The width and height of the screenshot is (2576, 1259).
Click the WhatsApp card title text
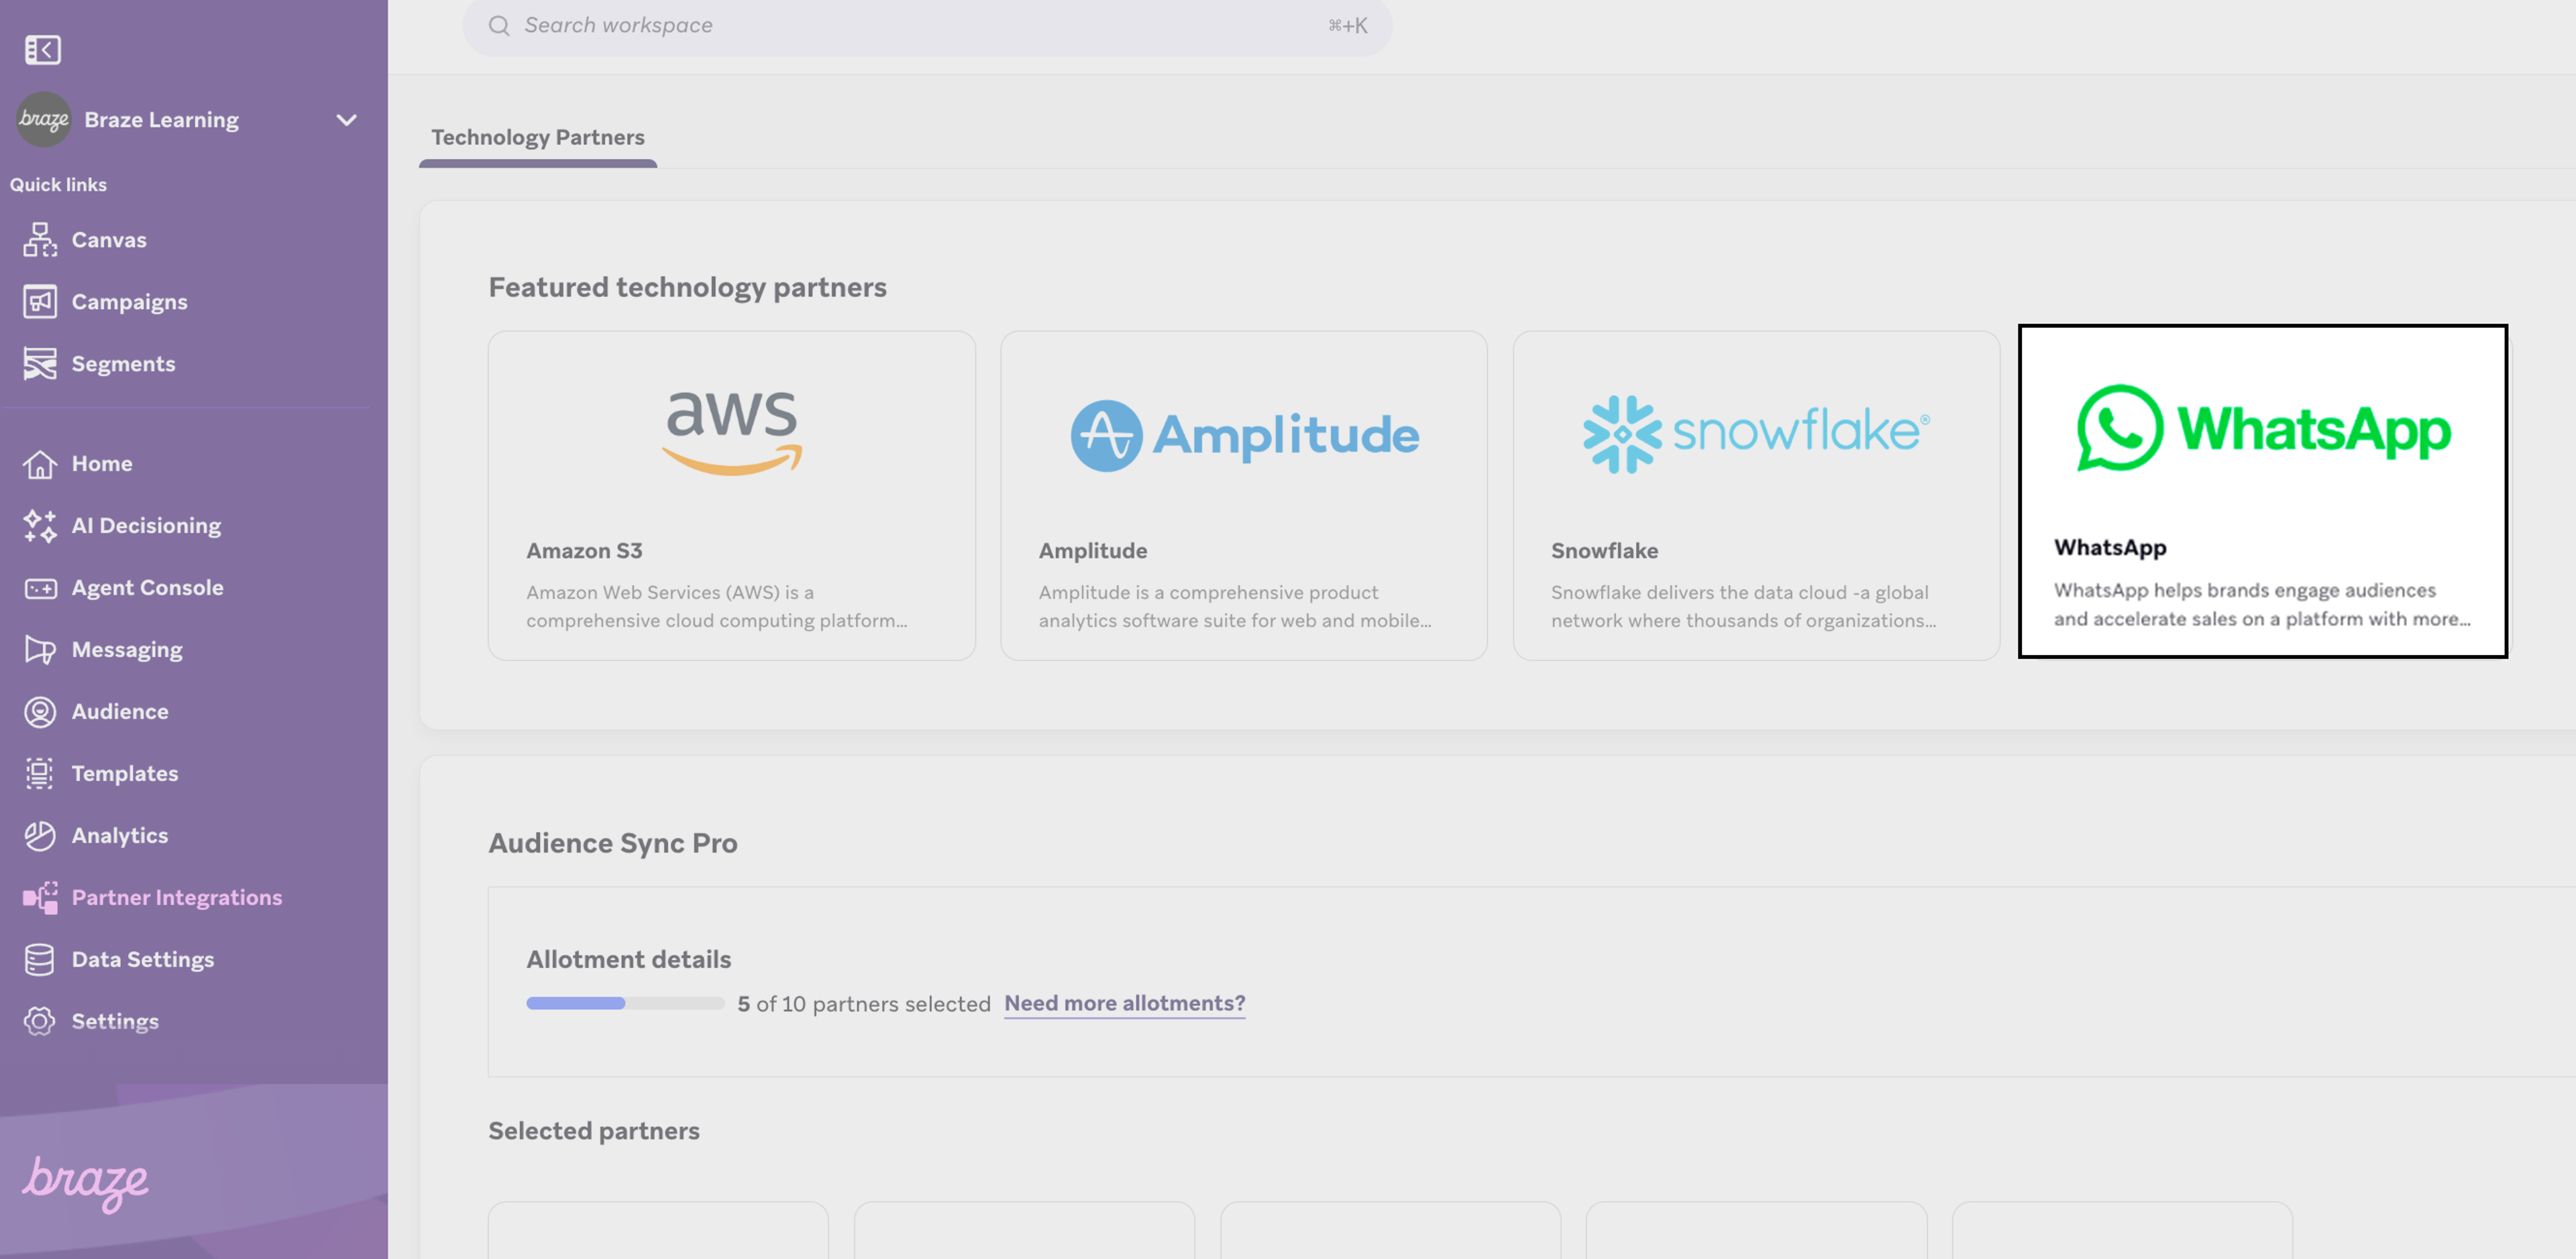pos(2111,548)
